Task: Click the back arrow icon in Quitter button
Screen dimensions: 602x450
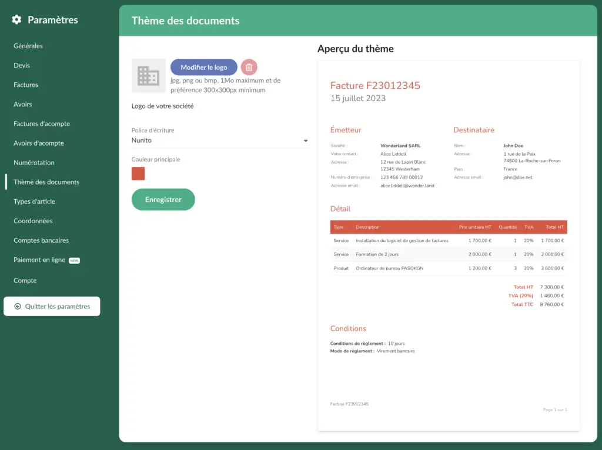Action: [17, 306]
